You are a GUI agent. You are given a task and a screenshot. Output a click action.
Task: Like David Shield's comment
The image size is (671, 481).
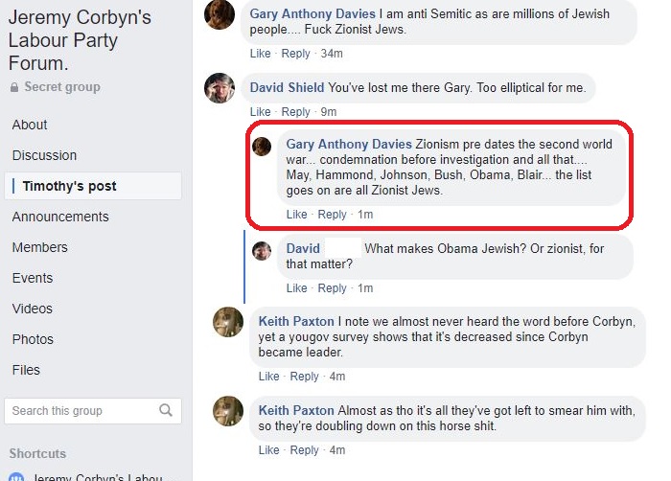[261, 112]
